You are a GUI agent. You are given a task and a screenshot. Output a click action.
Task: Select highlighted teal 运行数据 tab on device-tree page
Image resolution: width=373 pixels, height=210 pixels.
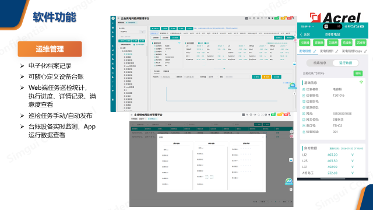[x=175, y=37]
